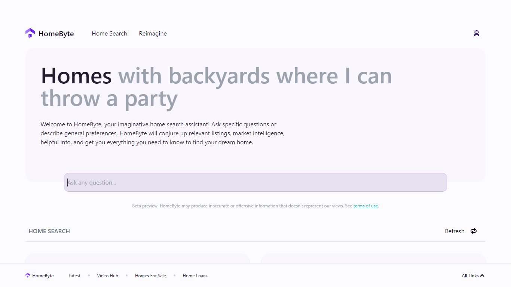Go to Video Hub in footer

[108, 276]
